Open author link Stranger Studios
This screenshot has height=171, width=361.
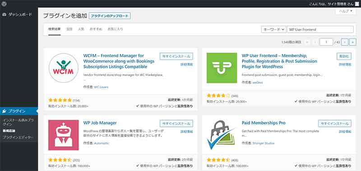[264, 143]
